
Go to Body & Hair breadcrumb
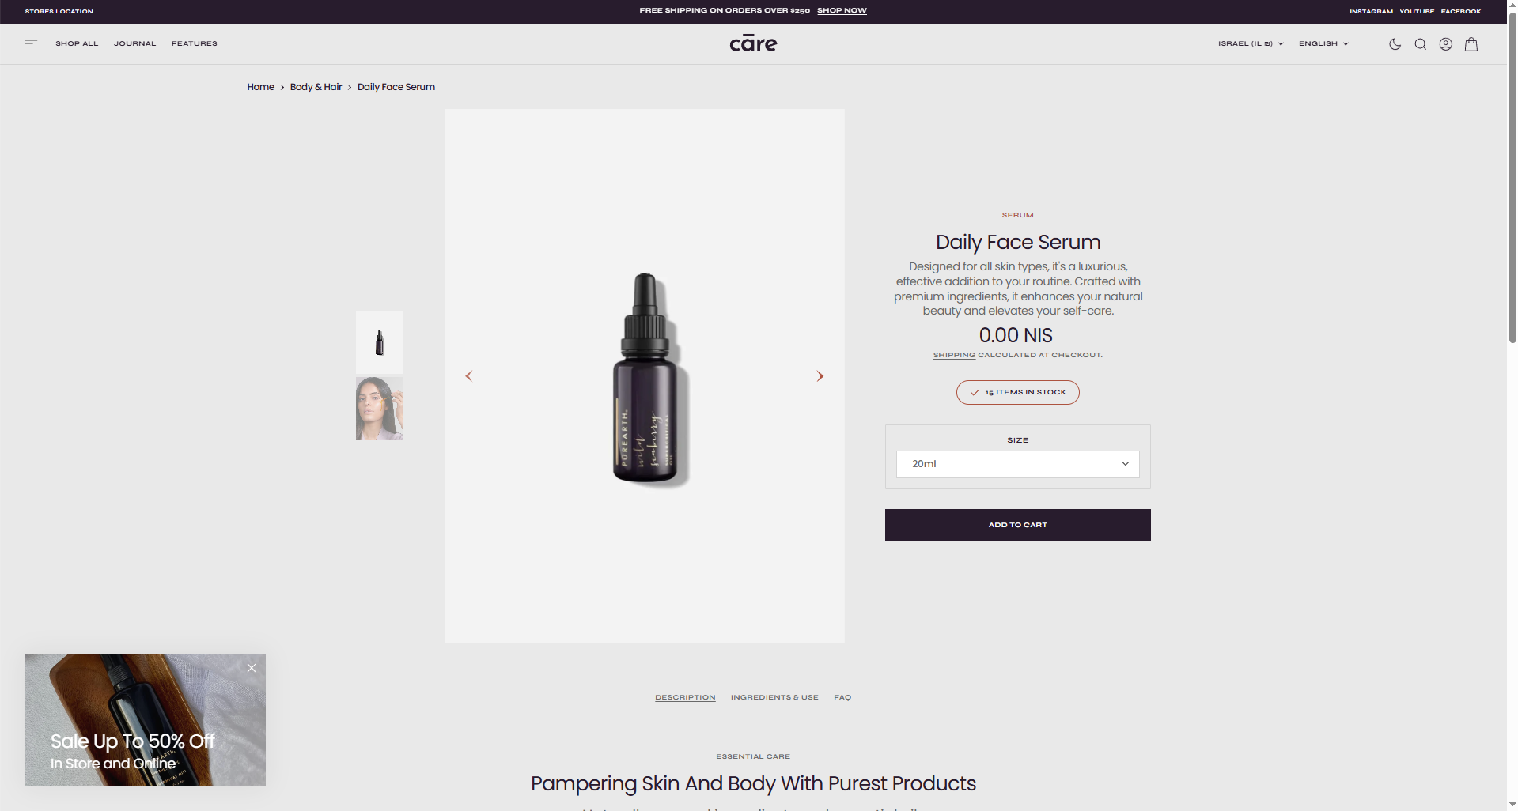point(316,87)
